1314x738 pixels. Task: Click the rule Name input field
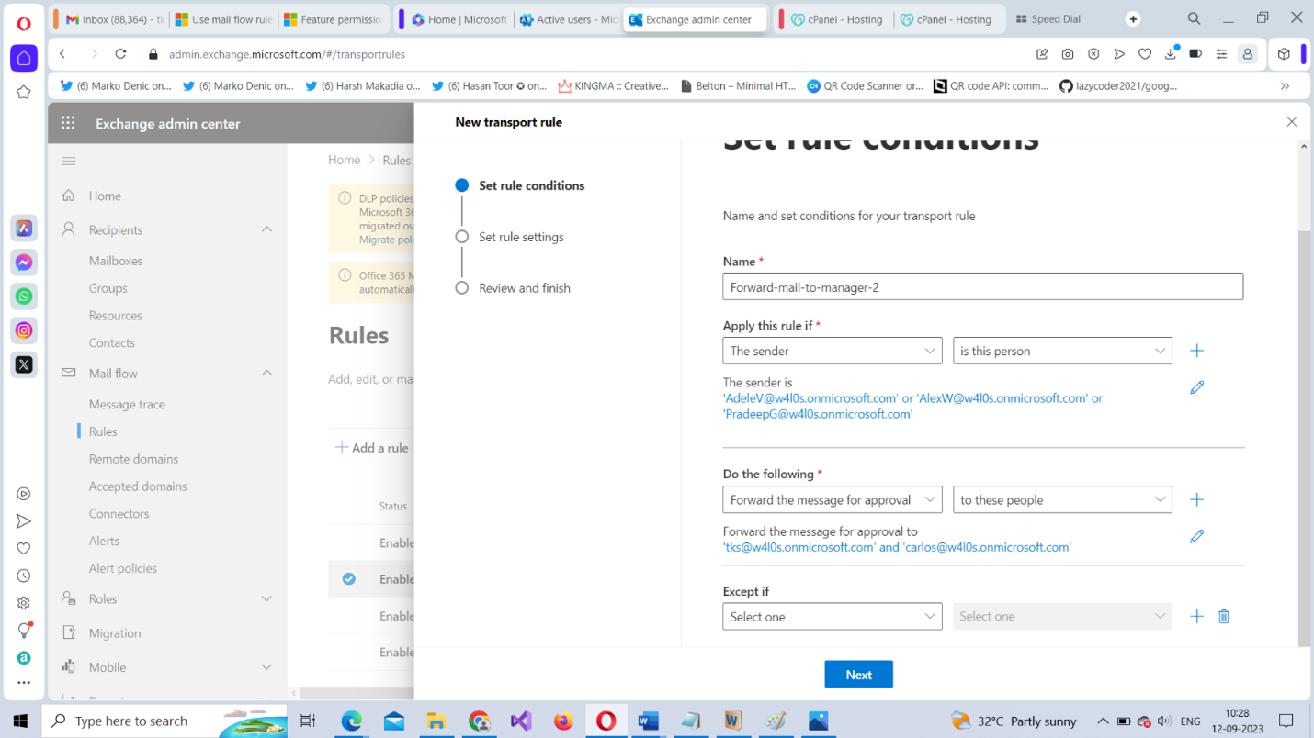point(982,287)
